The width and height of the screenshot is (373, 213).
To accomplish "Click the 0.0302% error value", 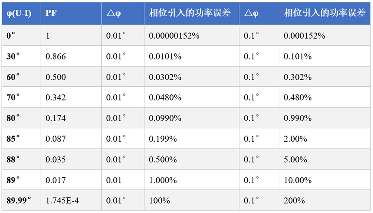I will click(165, 77).
